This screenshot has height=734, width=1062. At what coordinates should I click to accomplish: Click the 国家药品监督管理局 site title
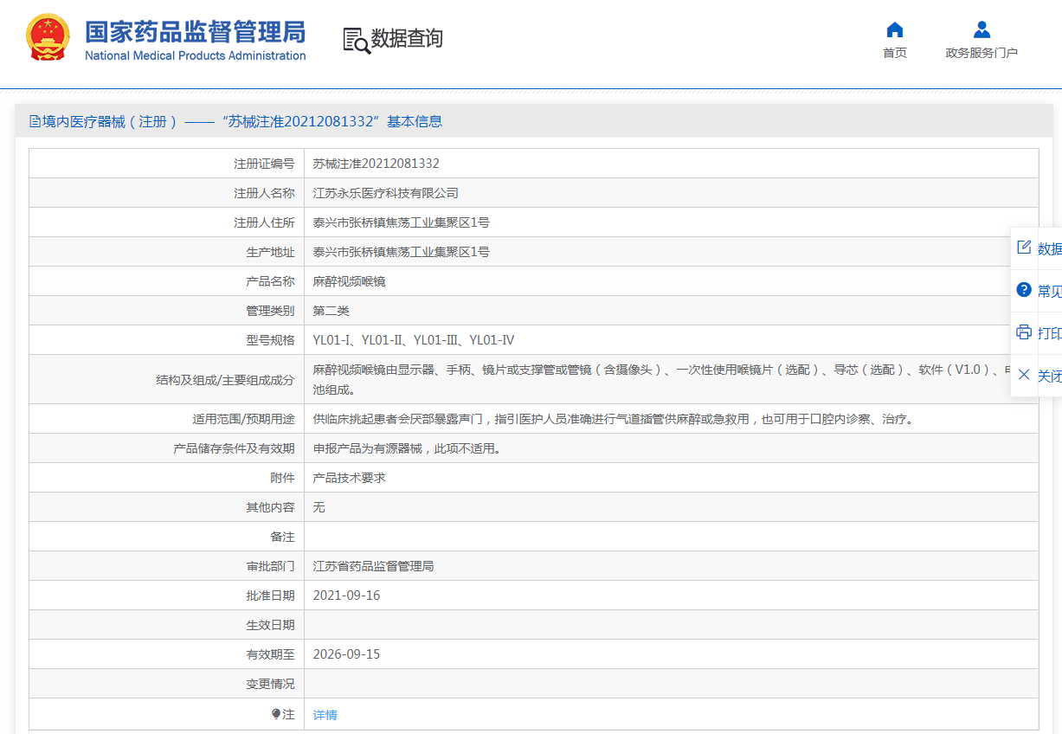(x=195, y=33)
